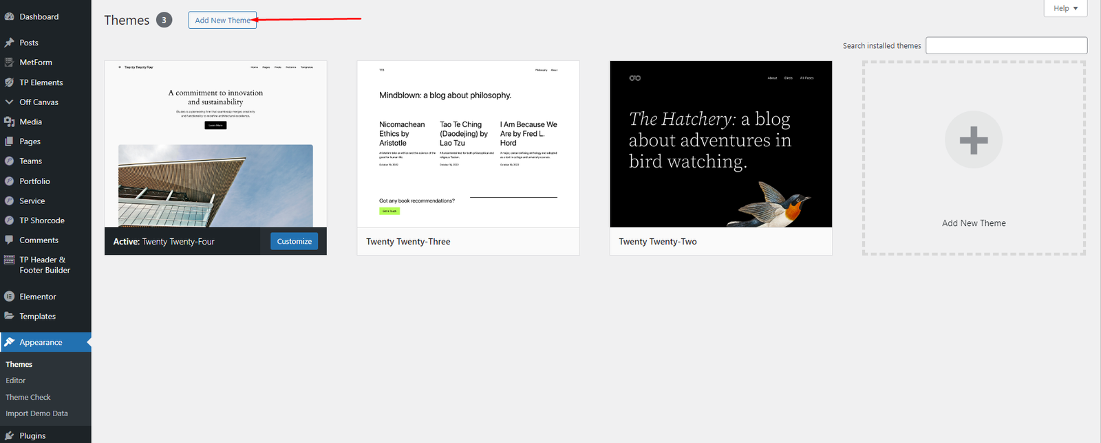Image resolution: width=1101 pixels, height=443 pixels.
Task: Open Import Demo Data submenu item
Action: 36,413
